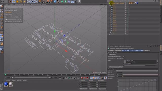The image size is (162, 91).
Task: Click the white material tag on generator
Action: coord(135,3)
